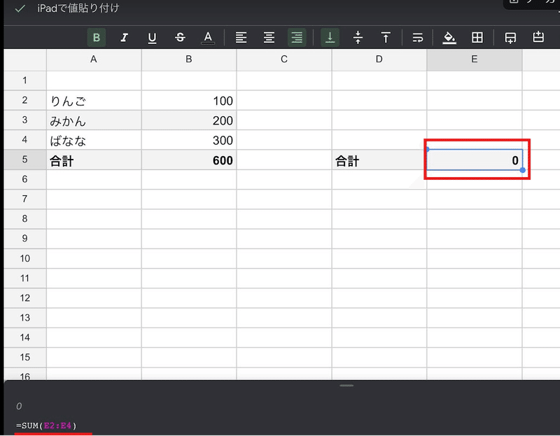The height and width of the screenshot is (436, 560).
Task: Select the 合計 cell in column D
Action: click(x=379, y=160)
